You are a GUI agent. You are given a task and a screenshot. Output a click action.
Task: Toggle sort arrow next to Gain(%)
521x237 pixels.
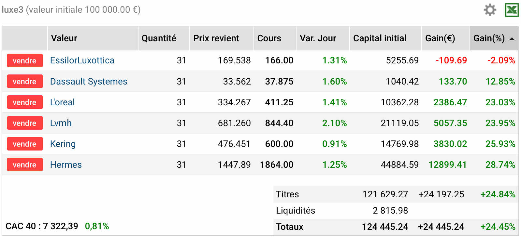click(512, 39)
